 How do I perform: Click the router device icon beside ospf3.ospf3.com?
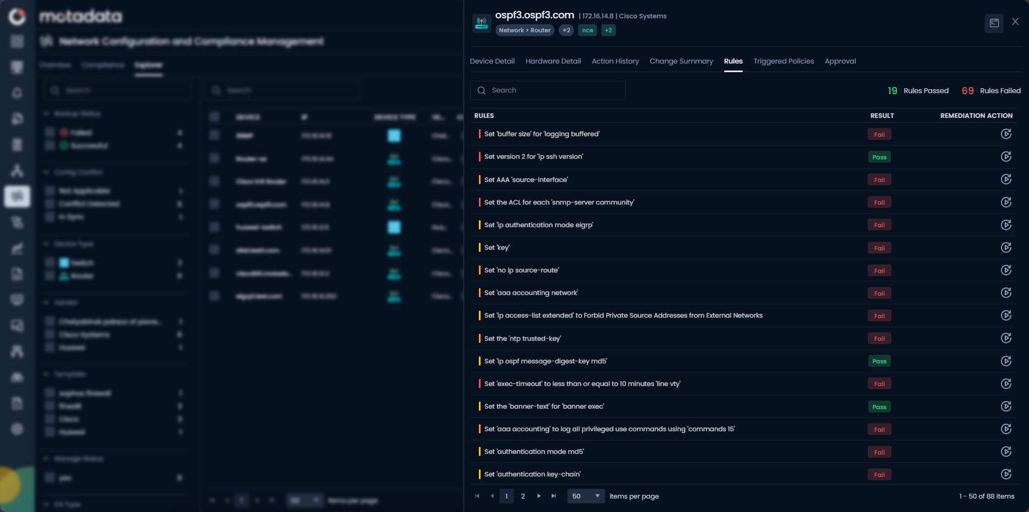pos(482,23)
